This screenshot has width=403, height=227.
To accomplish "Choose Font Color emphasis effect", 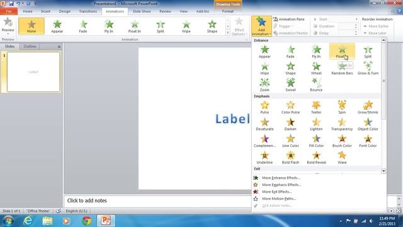I will click(368, 141).
